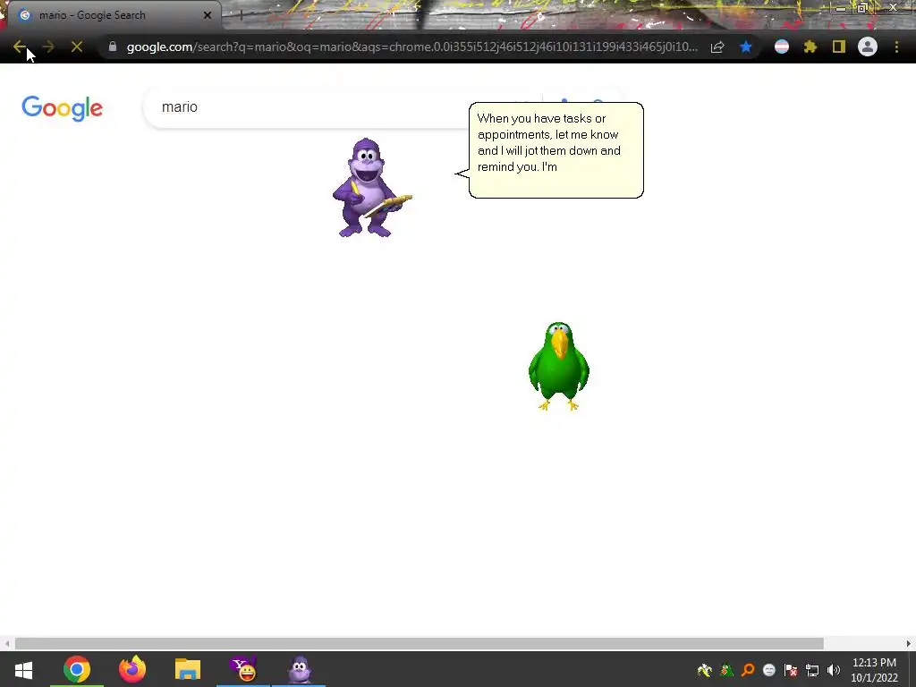Go to Google home via the logo

pyautogui.click(x=62, y=108)
